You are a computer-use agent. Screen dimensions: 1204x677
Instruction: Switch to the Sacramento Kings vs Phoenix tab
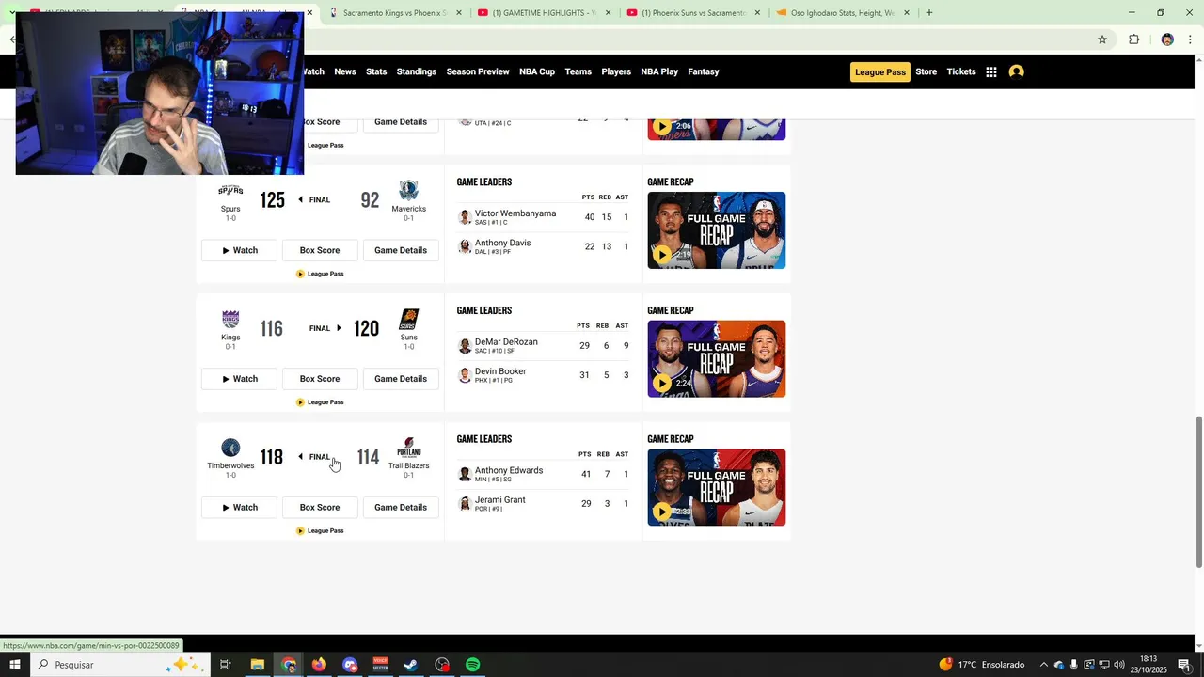click(x=396, y=13)
